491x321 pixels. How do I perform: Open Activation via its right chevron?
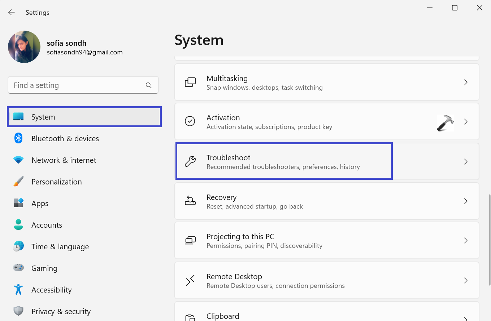(466, 122)
